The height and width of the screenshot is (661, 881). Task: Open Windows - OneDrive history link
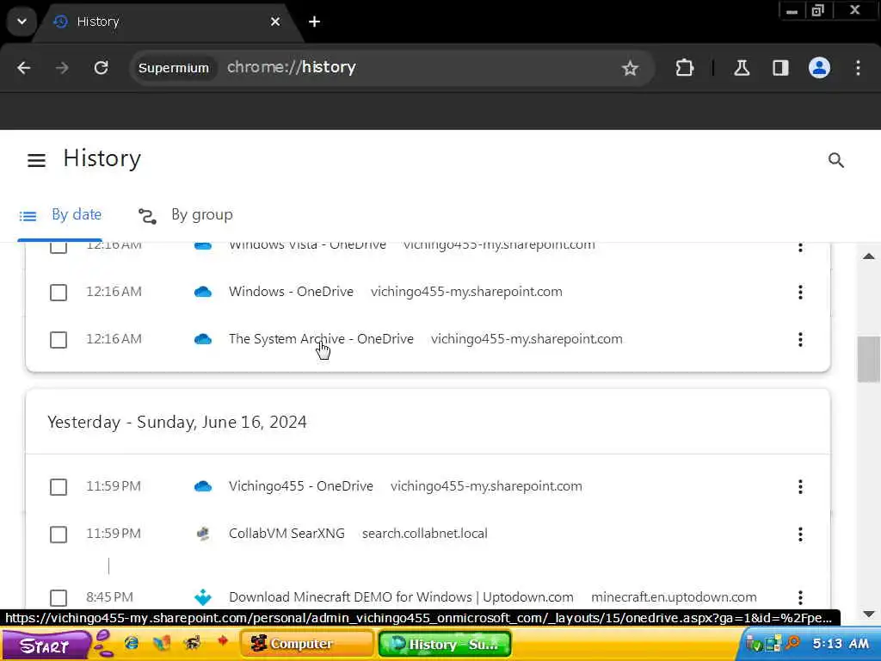point(291,292)
